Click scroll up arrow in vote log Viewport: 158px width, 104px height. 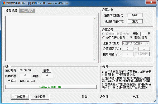[94, 18]
